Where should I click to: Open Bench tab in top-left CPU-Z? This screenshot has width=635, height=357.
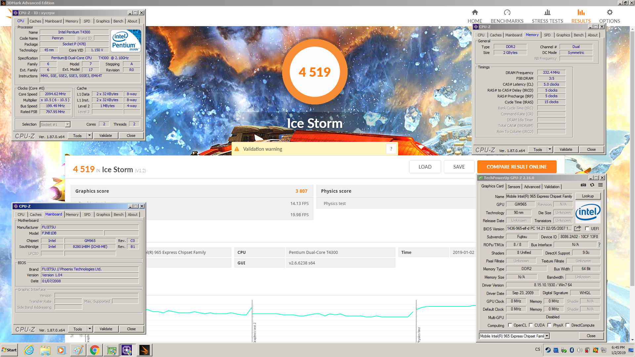point(118,21)
